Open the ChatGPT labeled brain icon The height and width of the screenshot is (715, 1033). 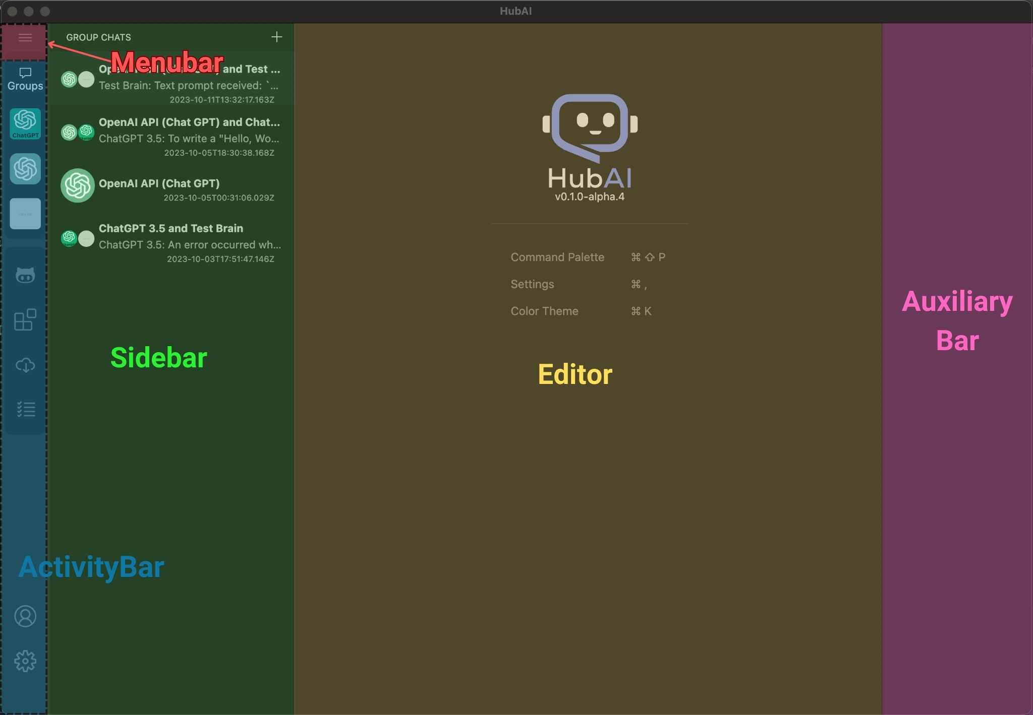tap(25, 124)
